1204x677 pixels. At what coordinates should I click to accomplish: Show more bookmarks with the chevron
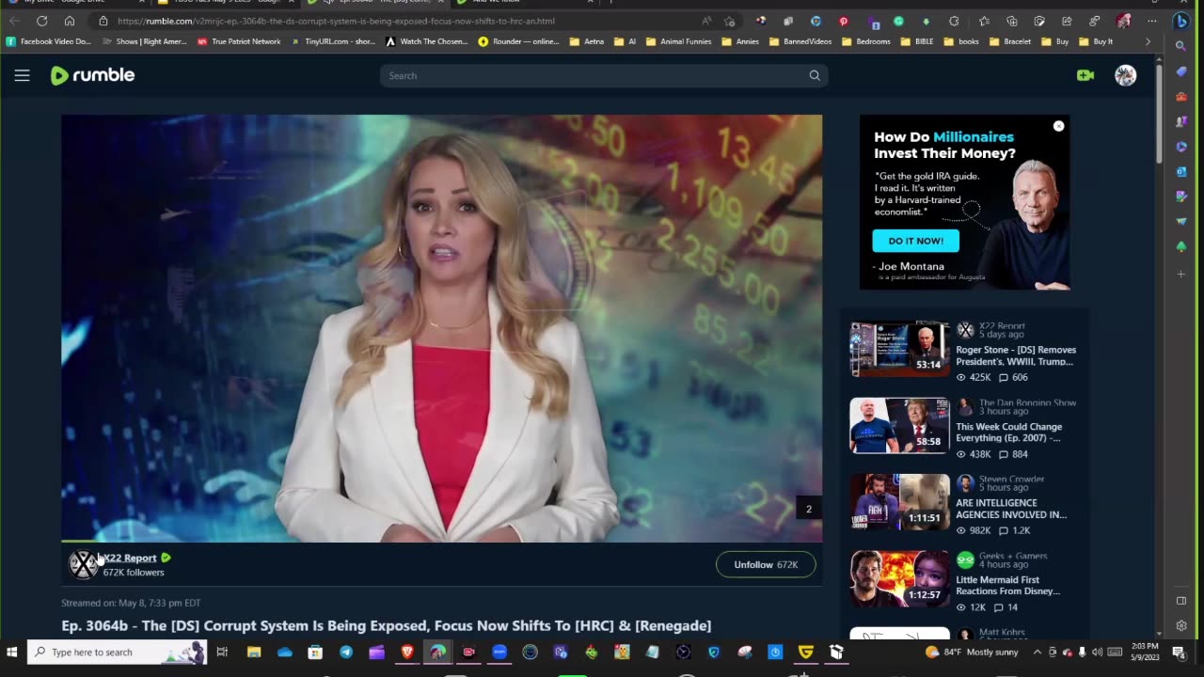(1148, 41)
